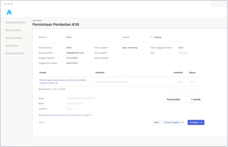Select the requester name Elvira
228x147 pixels.
pyautogui.click(x=69, y=37)
